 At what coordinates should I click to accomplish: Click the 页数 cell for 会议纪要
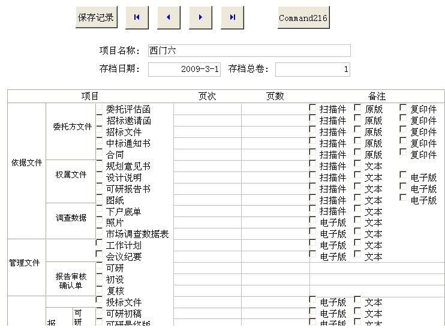click(275, 257)
